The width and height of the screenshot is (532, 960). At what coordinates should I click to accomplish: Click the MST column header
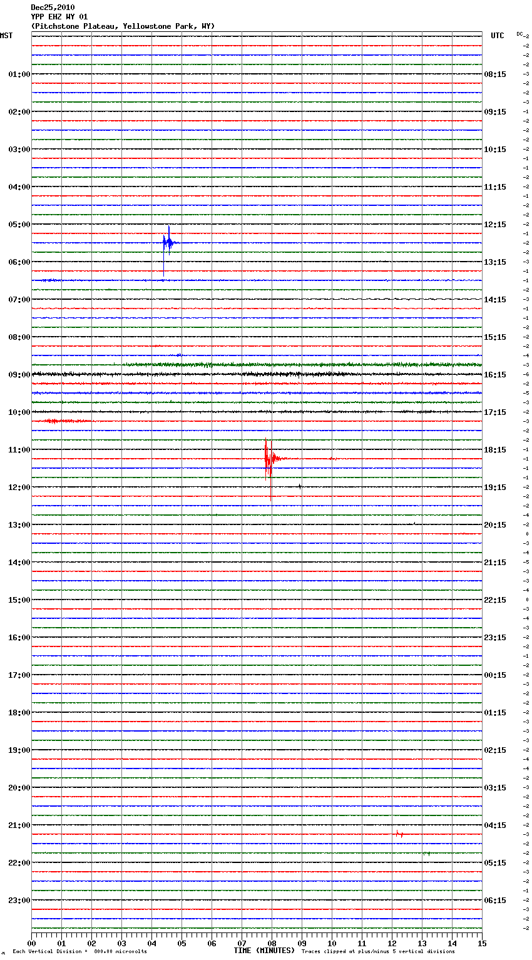click(x=6, y=36)
